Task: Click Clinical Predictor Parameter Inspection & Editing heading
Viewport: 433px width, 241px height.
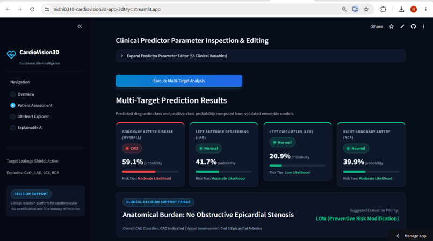Action: (192, 41)
